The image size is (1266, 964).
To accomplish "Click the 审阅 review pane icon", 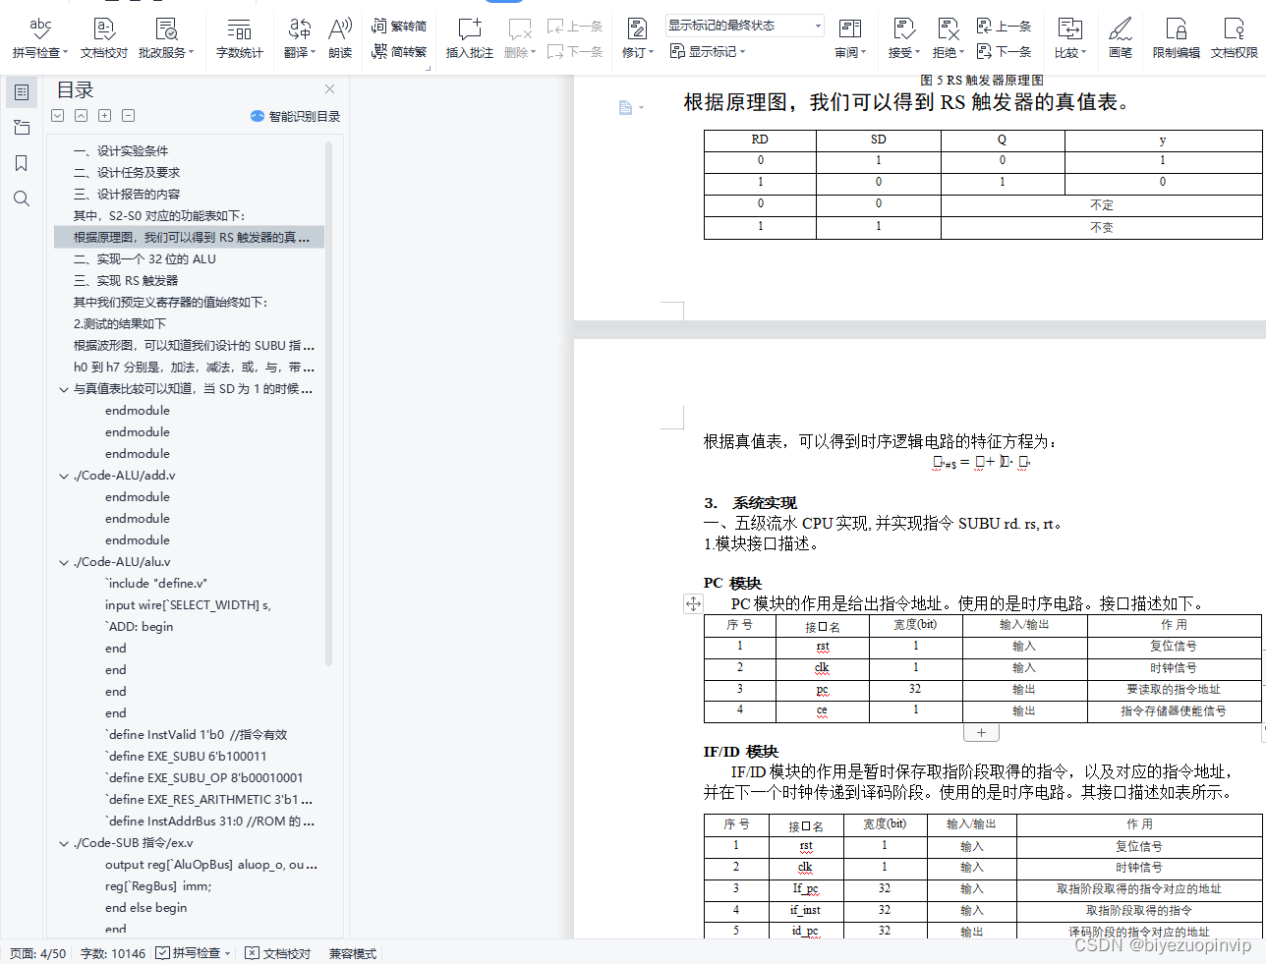I will point(850,28).
